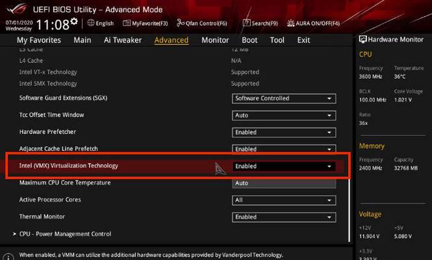The image size is (432, 260).
Task: Click the Hardware Monitor Memory heading
Action: [x=372, y=146]
